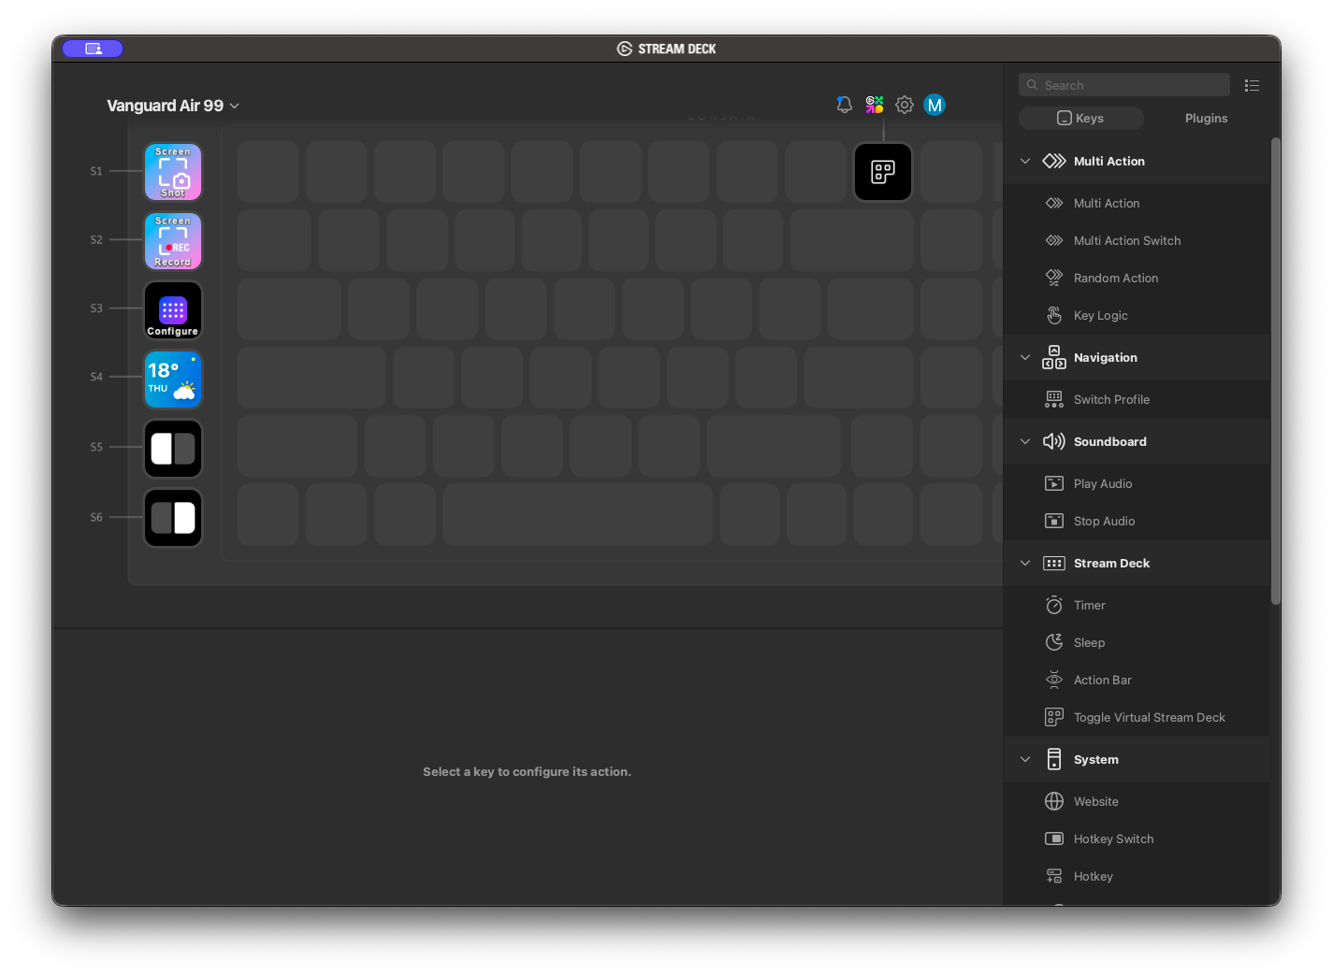This screenshot has height=975, width=1333.
Task: Select the Action Bar text label
Action: coord(1103,680)
